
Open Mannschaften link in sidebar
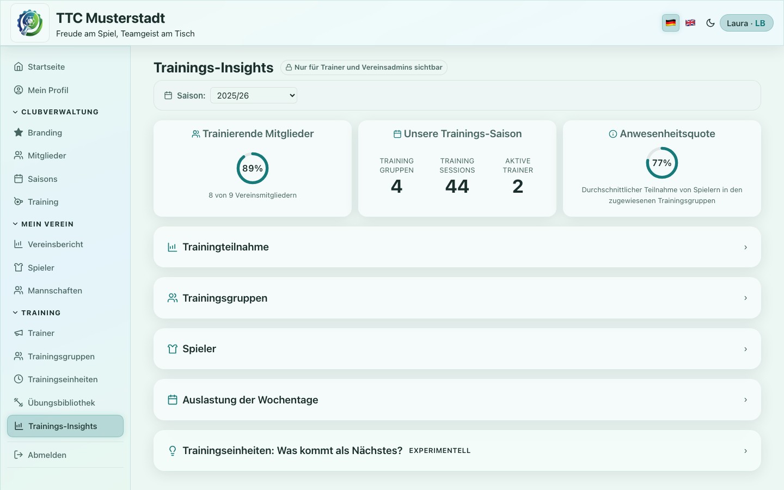point(65,290)
